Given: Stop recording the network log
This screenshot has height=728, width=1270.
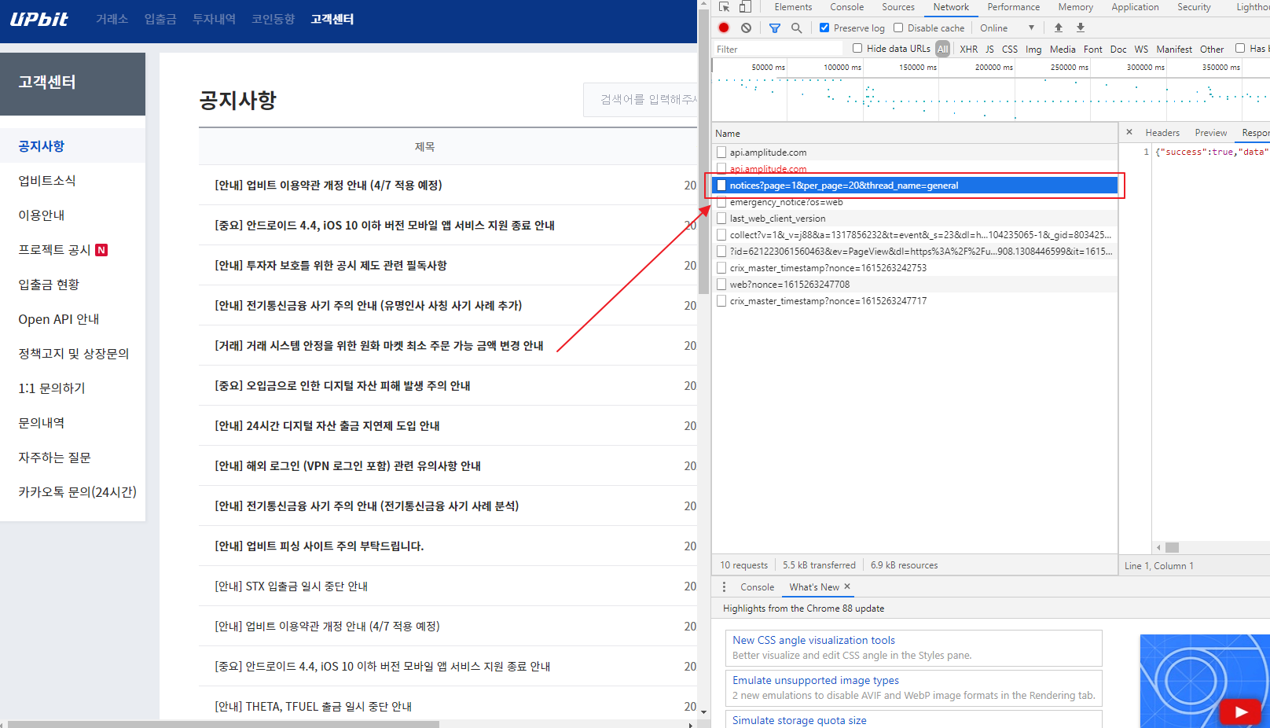Looking at the screenshot, I should tap(724, 28).
